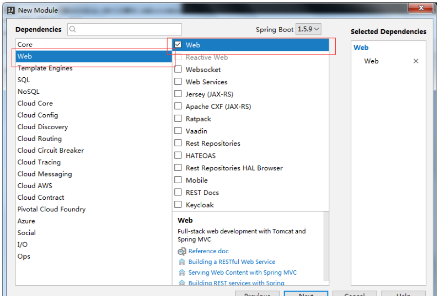The width and height of the screenshot is (441, 296).
Task: Uncheck the Web dependency checkbox
Action: [x=178, y=45]
